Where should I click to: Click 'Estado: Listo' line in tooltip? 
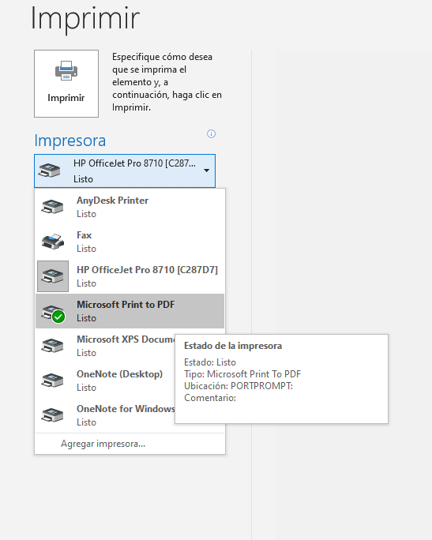(x=210, y=362)
